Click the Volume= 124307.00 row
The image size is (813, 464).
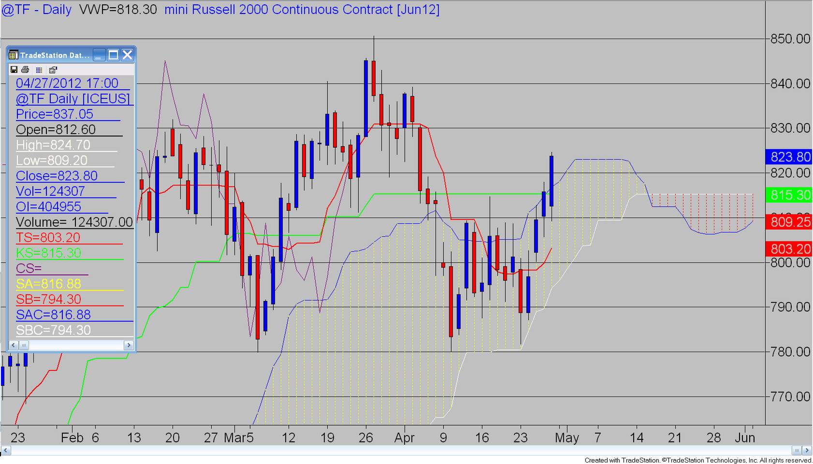tap(74, 222)
